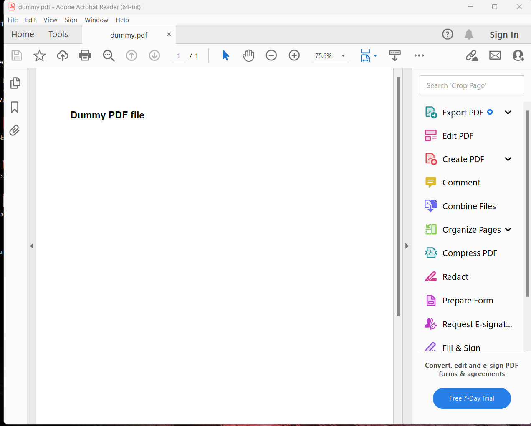Activate the Hand pan tool

pos(248,55)
